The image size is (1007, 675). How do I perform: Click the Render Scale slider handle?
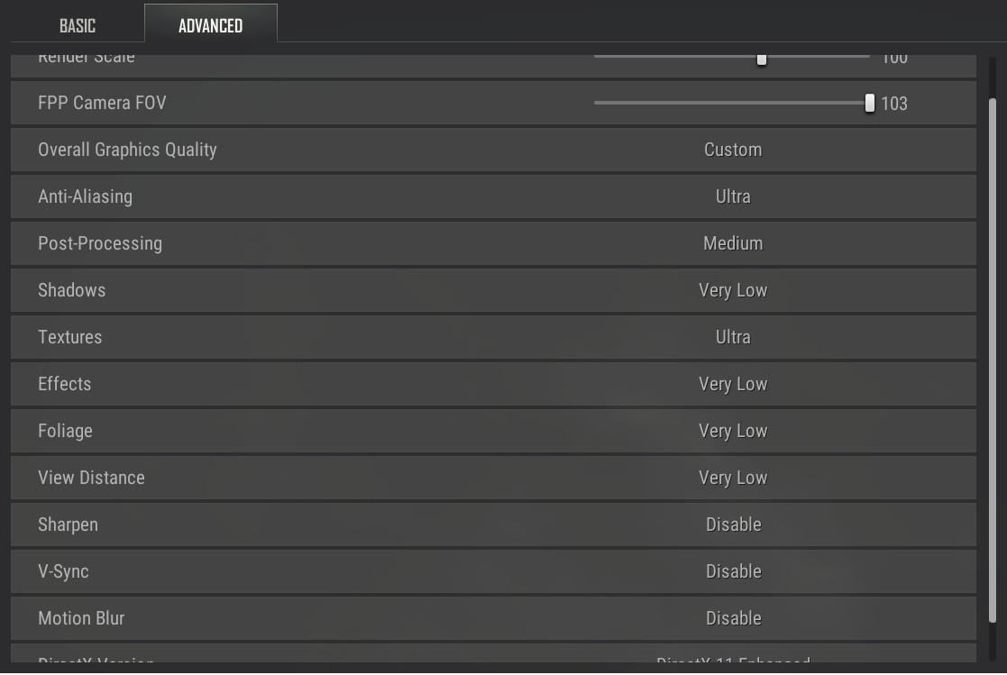click(x=762, y=59)
